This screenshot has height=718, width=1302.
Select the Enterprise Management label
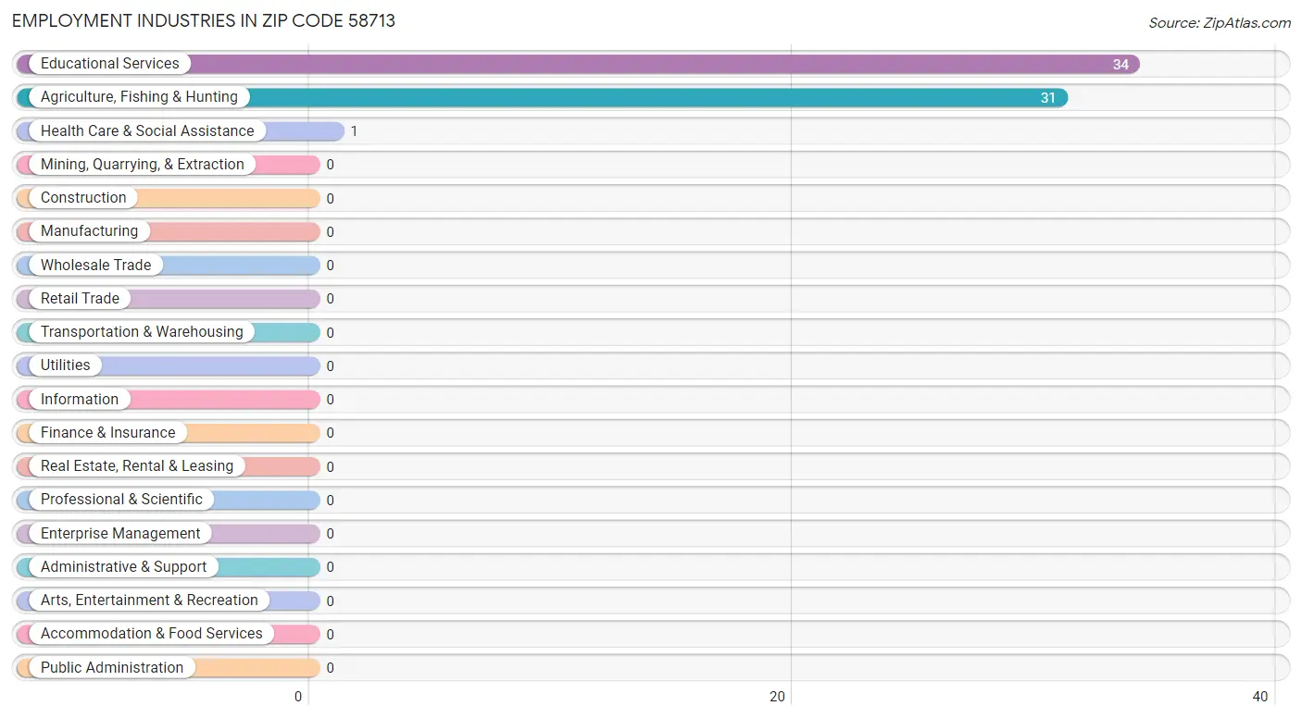coord(120,534)
